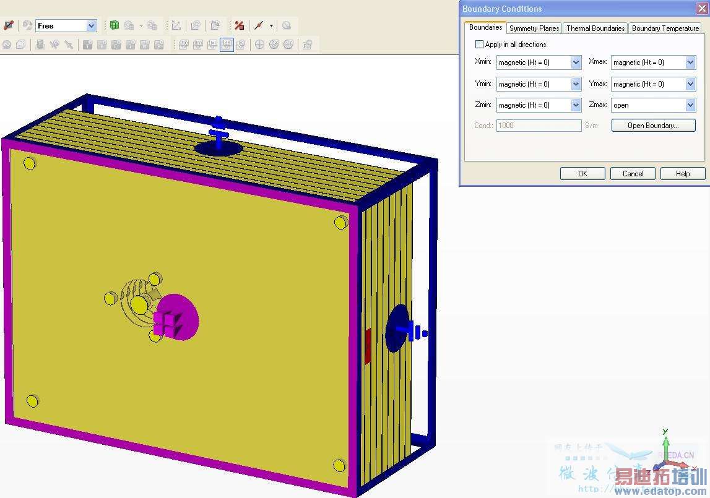The width and height of the screenshot is (710, 498).
Task: Select the Re real-part plot icon
Action: pyautogui.click(x=184, y=45)
